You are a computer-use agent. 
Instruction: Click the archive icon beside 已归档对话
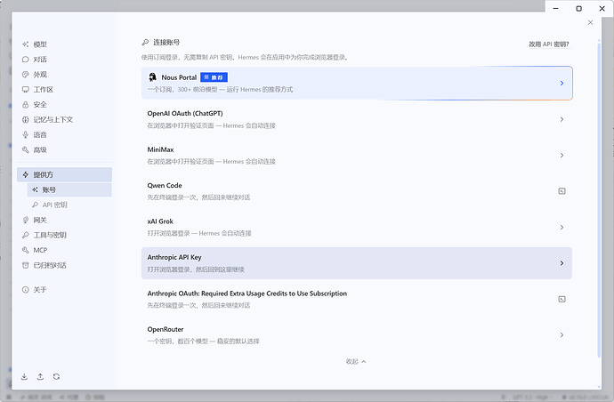tap(26, 265)
